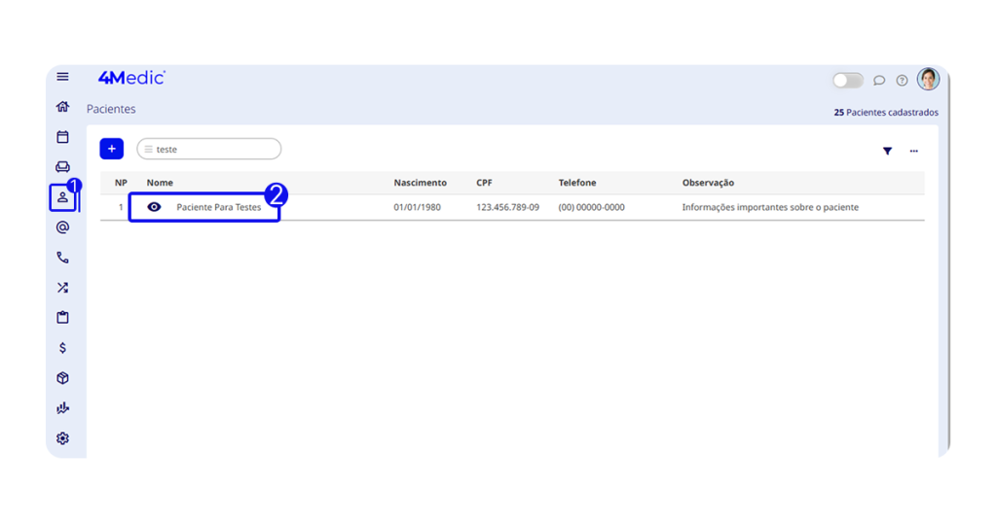
Task: Open the hamburger menu in the sidebar
Action: (62, 77)
